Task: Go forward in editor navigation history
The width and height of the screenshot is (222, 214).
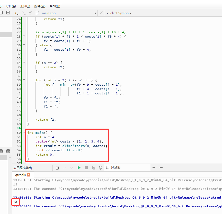Action: click(23, 13)
